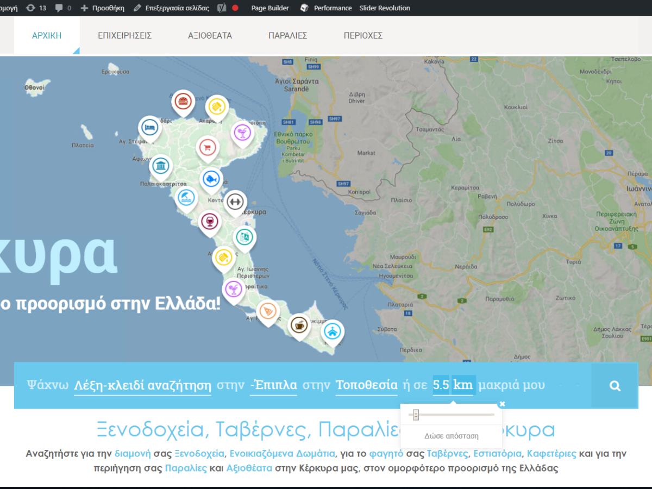652x489 pixels.
Task: Open Performance menu in admin bar
Action: (326, 8)
